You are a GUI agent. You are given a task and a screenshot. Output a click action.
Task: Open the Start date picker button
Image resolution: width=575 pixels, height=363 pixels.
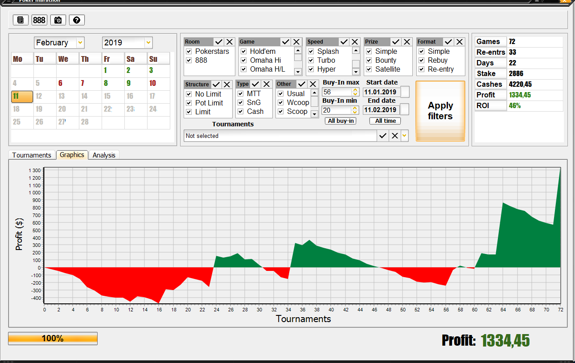[x=405, y=92]
